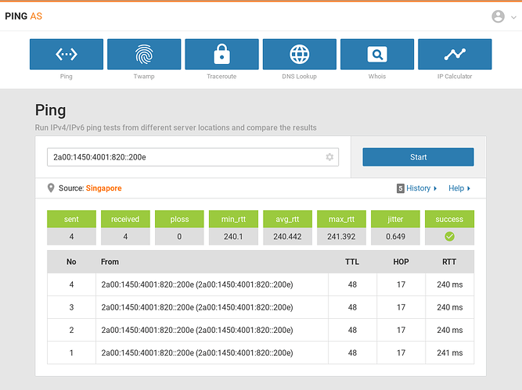Open the DNS Lookup globe tile
Viewport: 522px width, 390px height.
[x=300, y=54]
